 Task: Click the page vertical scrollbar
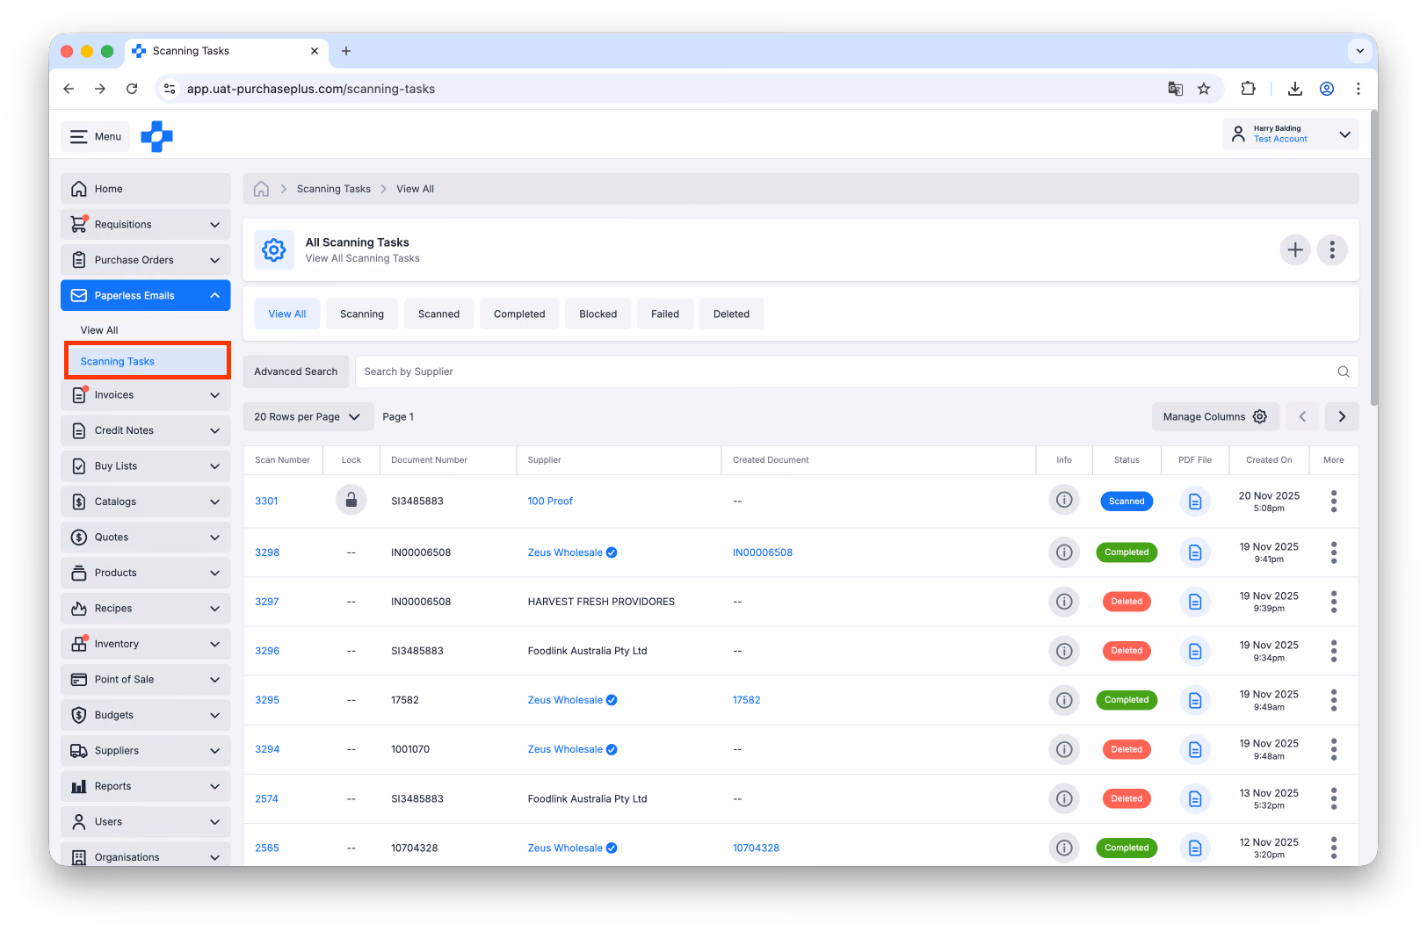click(1373, 259)
